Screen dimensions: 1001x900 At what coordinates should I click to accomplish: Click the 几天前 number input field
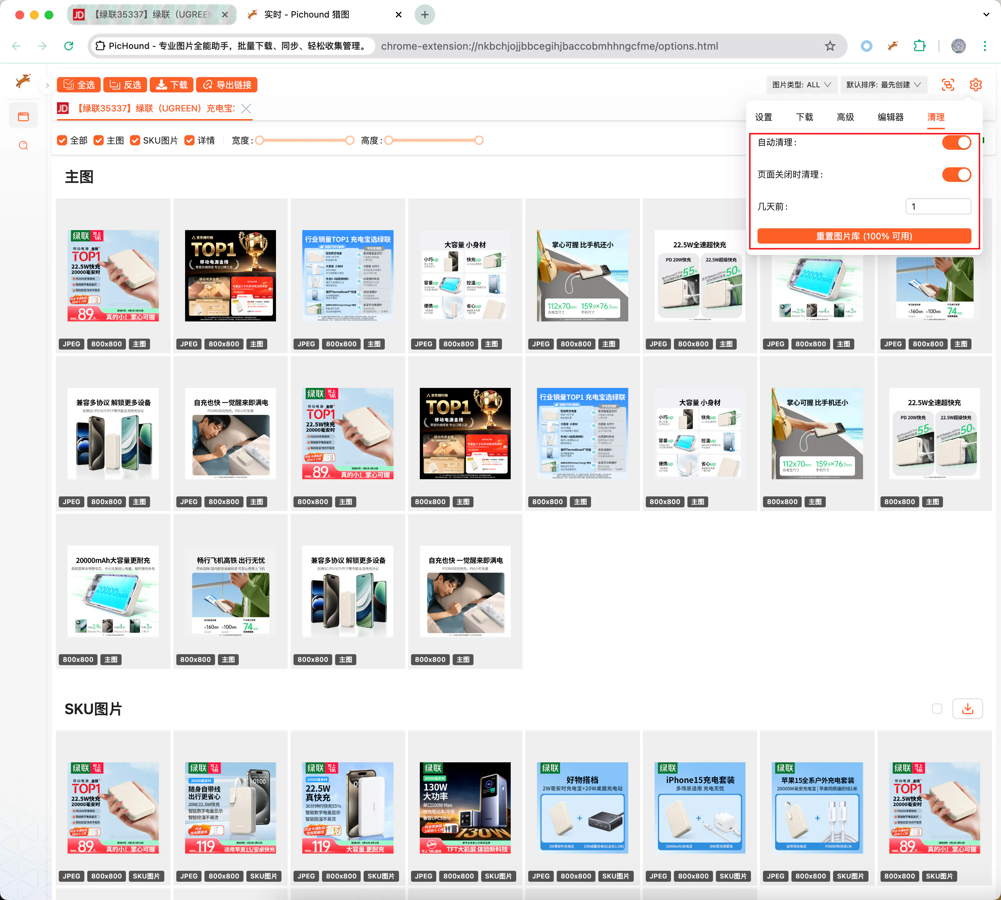coord(938,207)
